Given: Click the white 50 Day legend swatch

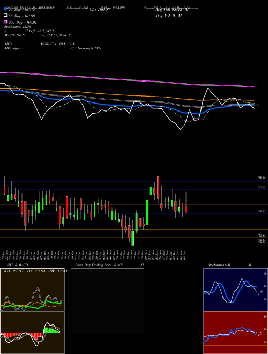Looking at the screenshot, I should pyautogui.click(x=6, y=16).
